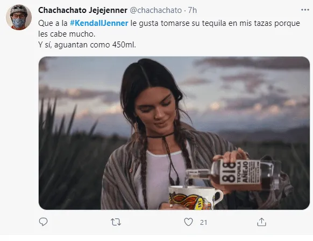Click the painted mug in the photo

coord(195,198)
